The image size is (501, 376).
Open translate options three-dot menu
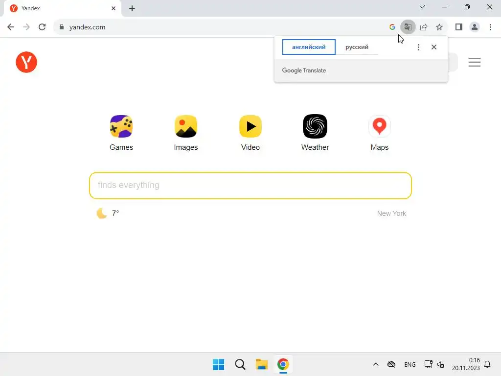pos(418,47)
